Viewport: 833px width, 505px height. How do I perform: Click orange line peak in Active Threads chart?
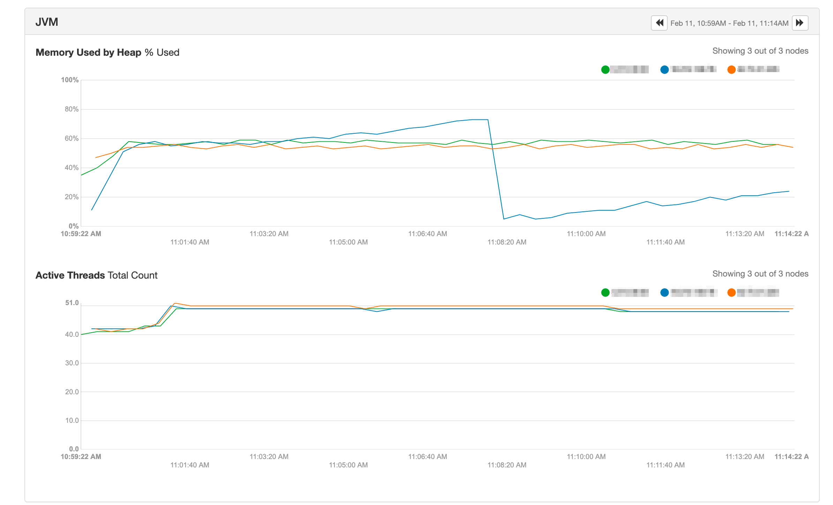tap(175, 303)
